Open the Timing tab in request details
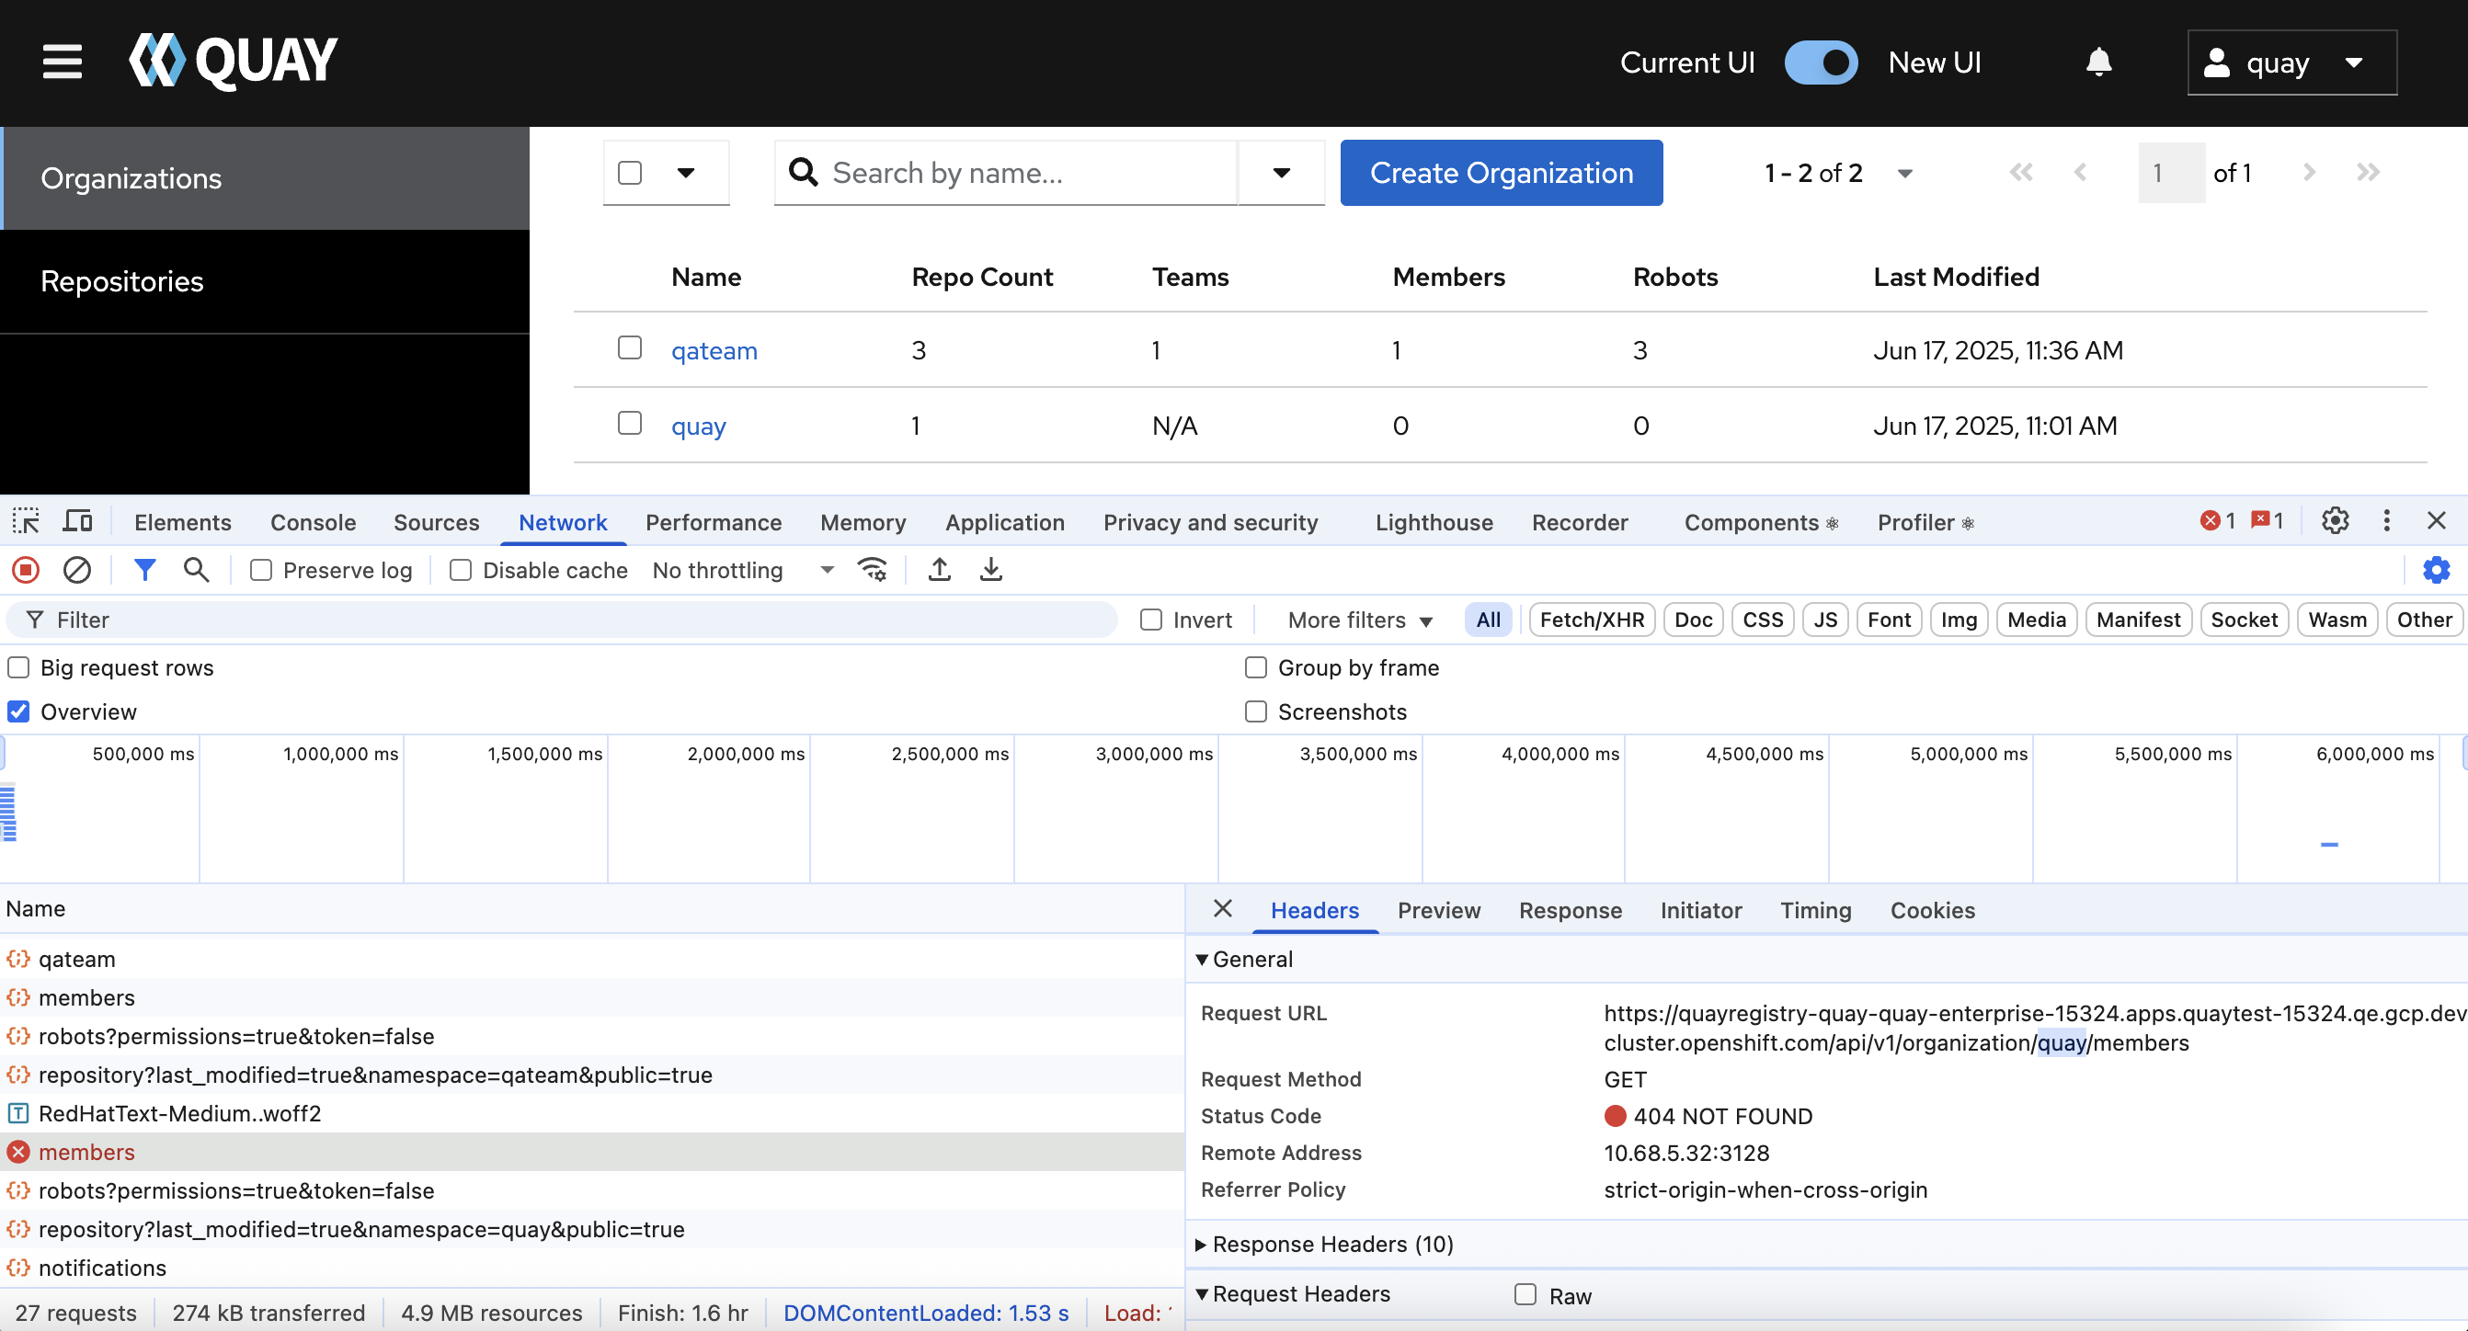This screenshot has width=2468, height=1331. (1814, 910)
